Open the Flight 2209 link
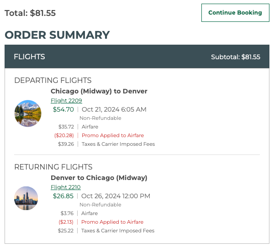 pos(66,101)
